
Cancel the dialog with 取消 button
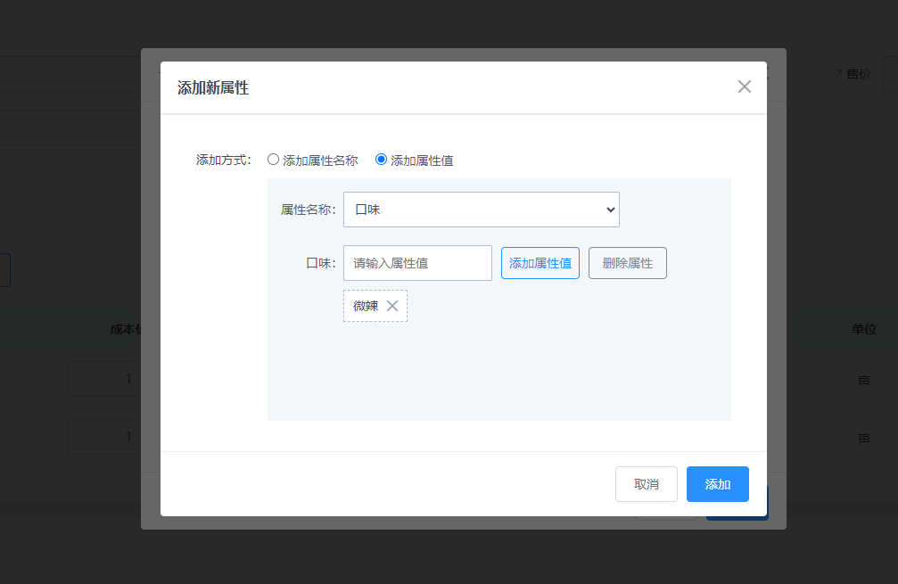[x=646, y=484]
